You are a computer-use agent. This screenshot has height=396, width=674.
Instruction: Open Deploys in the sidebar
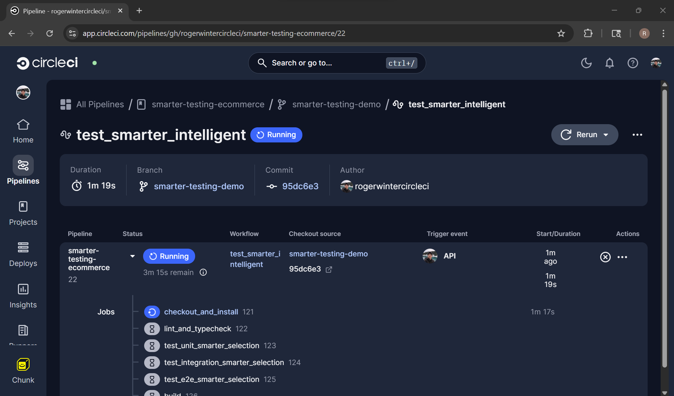(x=23, y=254)
